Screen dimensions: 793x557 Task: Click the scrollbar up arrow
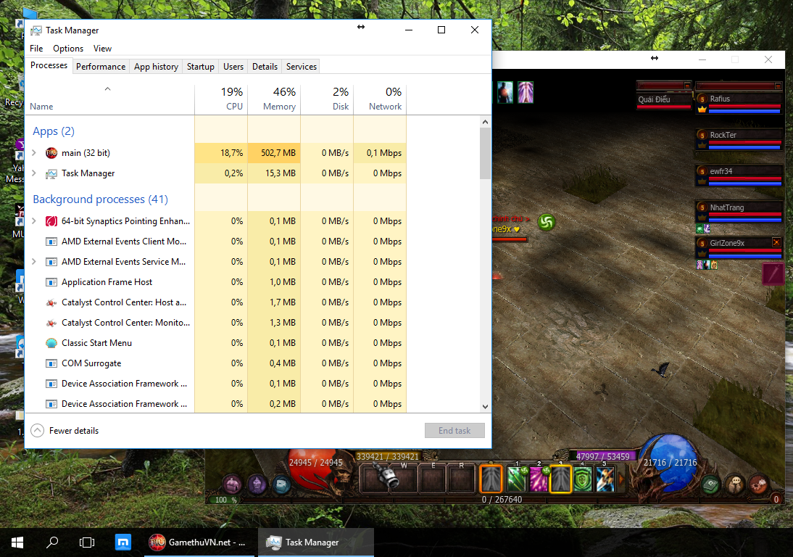tap(485, 122)
